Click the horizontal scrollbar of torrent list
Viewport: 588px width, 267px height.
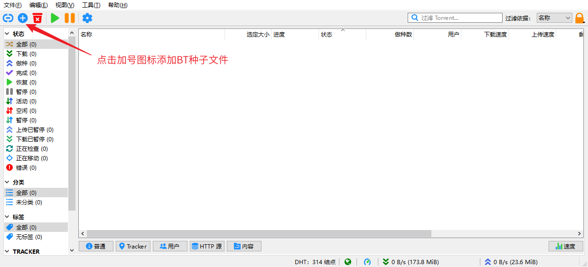[259, 234]
